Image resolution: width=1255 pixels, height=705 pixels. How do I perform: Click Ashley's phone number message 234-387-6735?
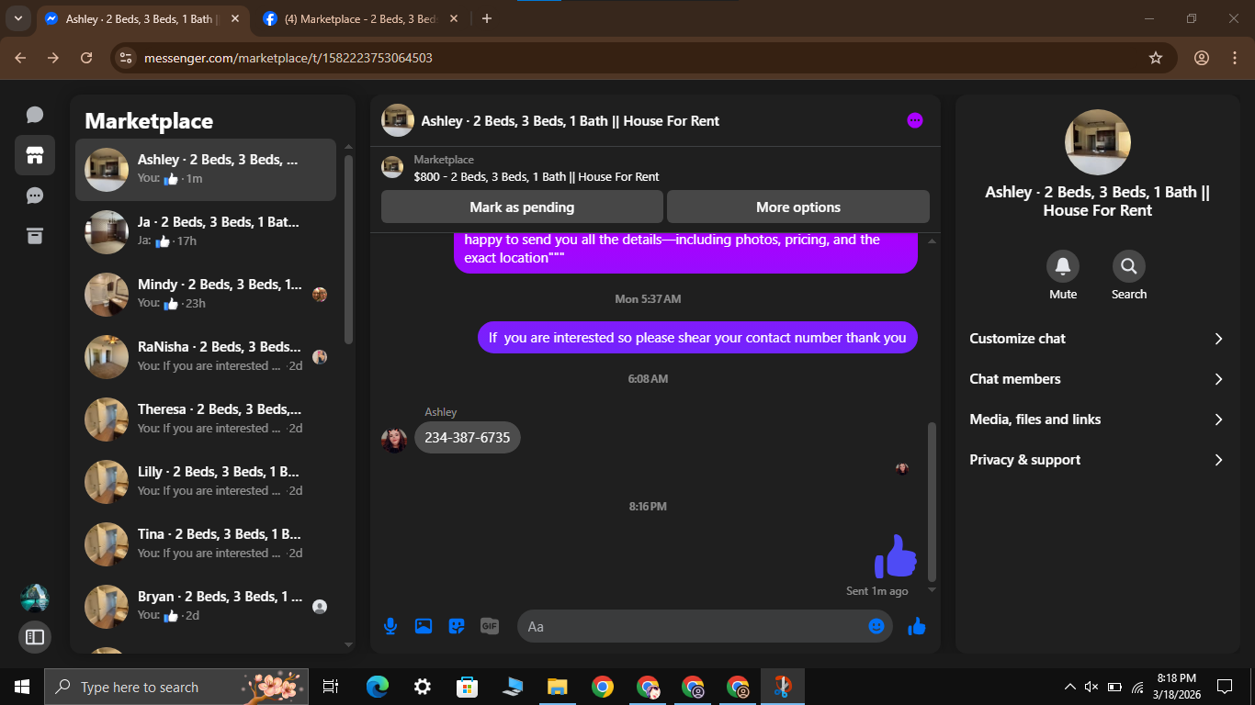pyautogui.click(x=467, y=438)
